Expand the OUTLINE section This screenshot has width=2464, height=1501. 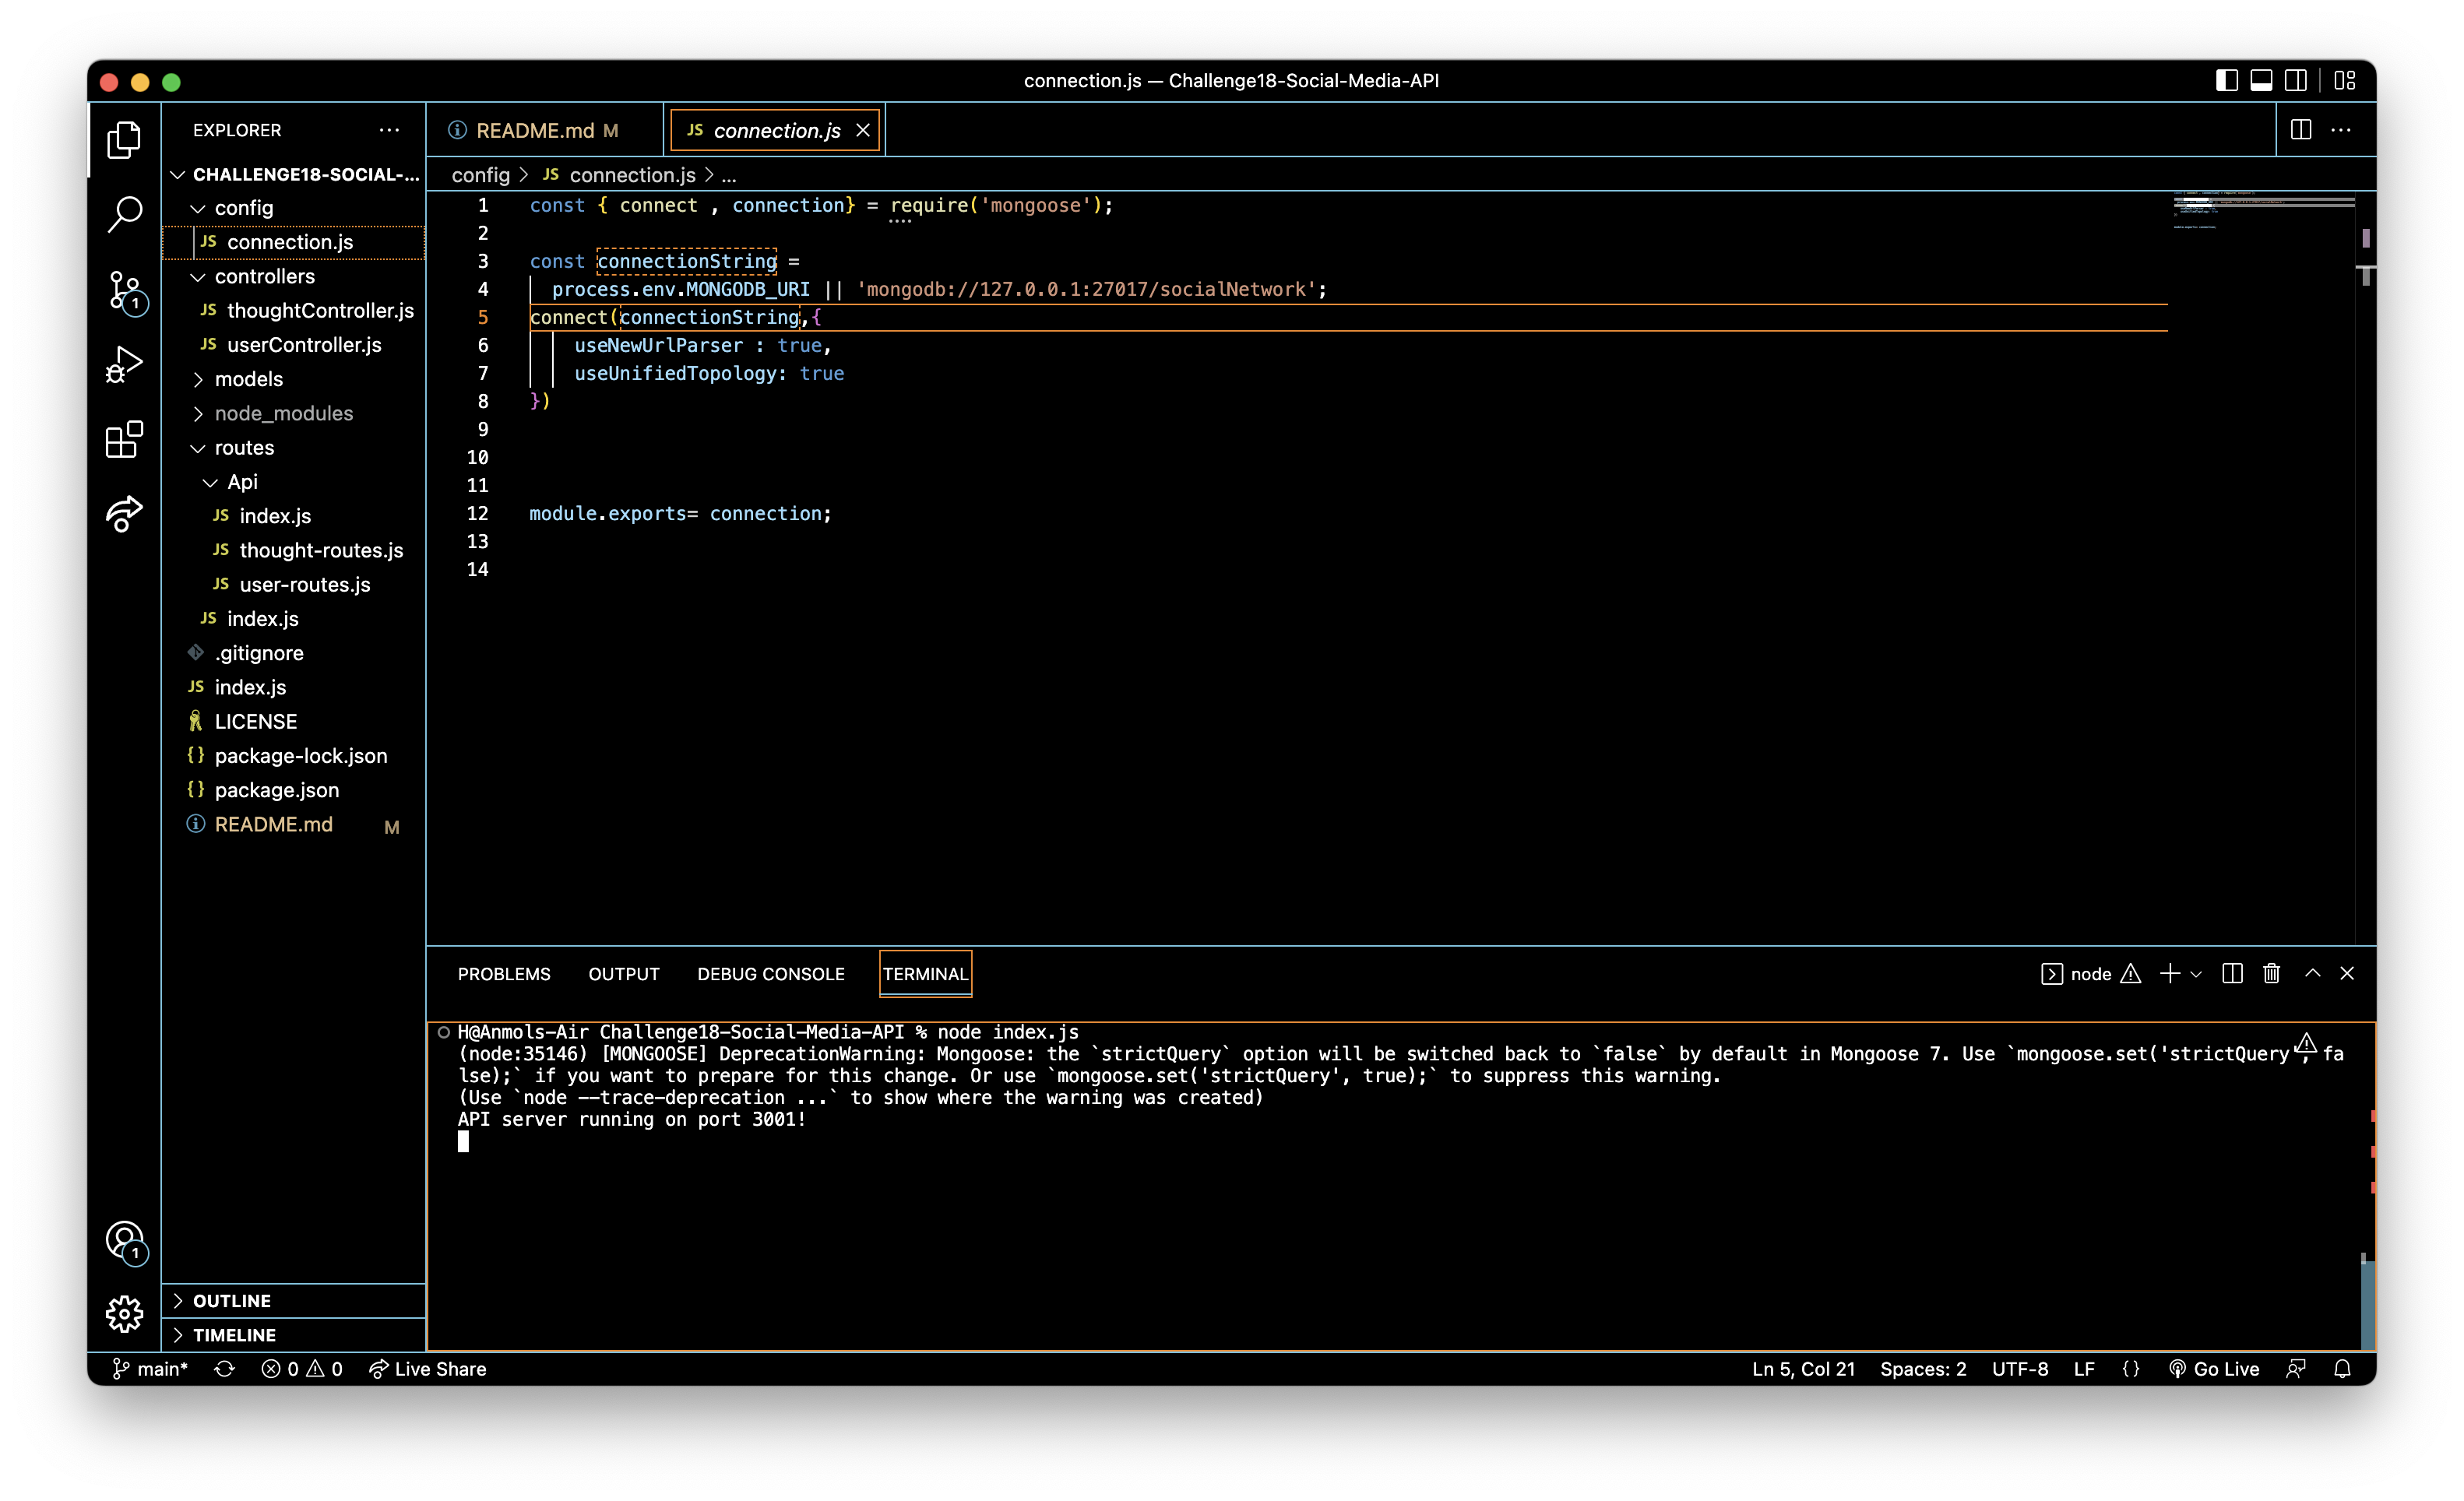point(232,1300)
